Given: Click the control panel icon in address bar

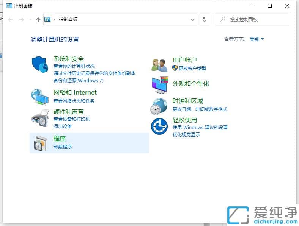Looking at the screenshot, I should click(47, 19).
